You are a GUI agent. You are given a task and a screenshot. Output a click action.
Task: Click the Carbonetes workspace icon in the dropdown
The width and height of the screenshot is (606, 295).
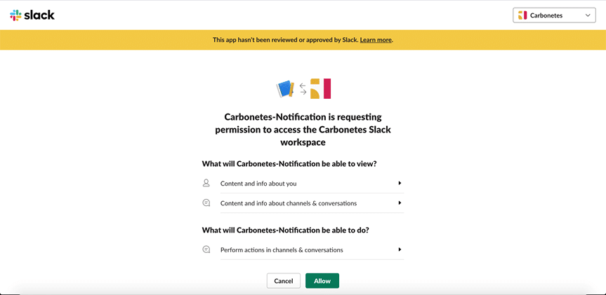coord(522,15)
